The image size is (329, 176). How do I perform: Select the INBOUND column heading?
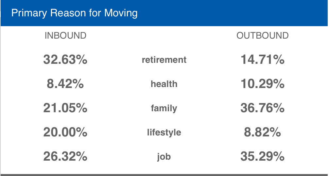tap(65, 35)
